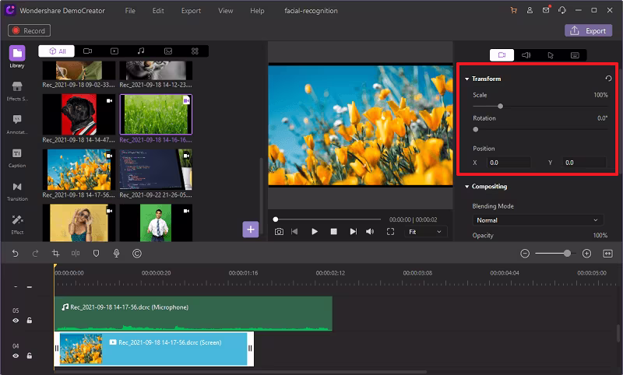
Task: Mute the preview volume
Action: tap(369, 231)
